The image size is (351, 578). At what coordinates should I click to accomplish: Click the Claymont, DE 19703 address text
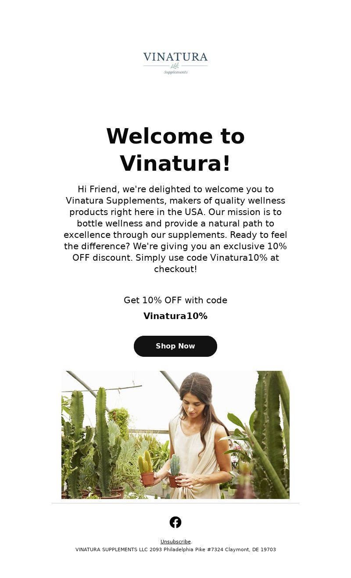point(251,549)
